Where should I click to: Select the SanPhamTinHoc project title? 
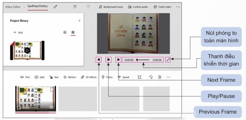(x=38, y=6)
